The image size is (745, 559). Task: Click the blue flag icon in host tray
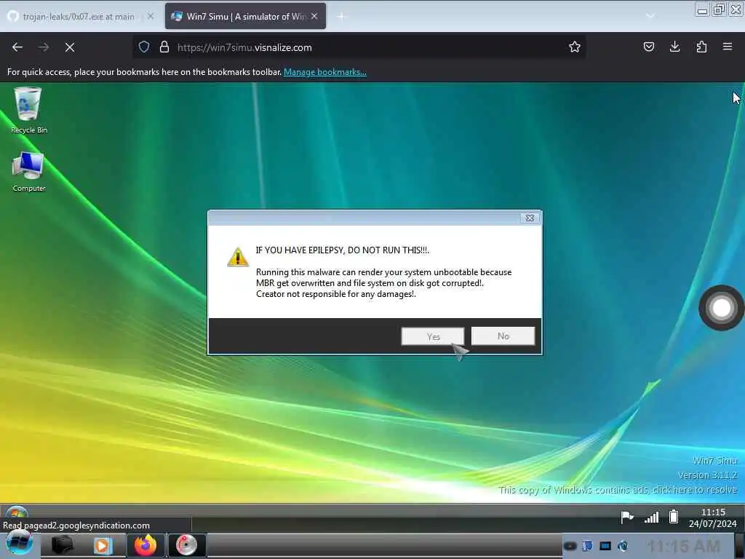[587, 546]
